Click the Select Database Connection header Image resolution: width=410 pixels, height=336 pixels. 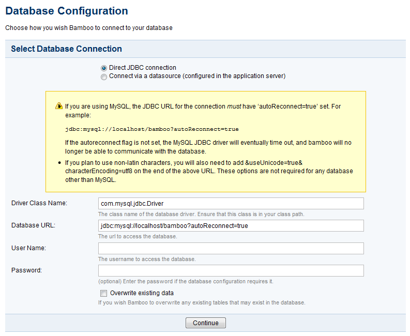pyautogui.click(x=66, y=49)
